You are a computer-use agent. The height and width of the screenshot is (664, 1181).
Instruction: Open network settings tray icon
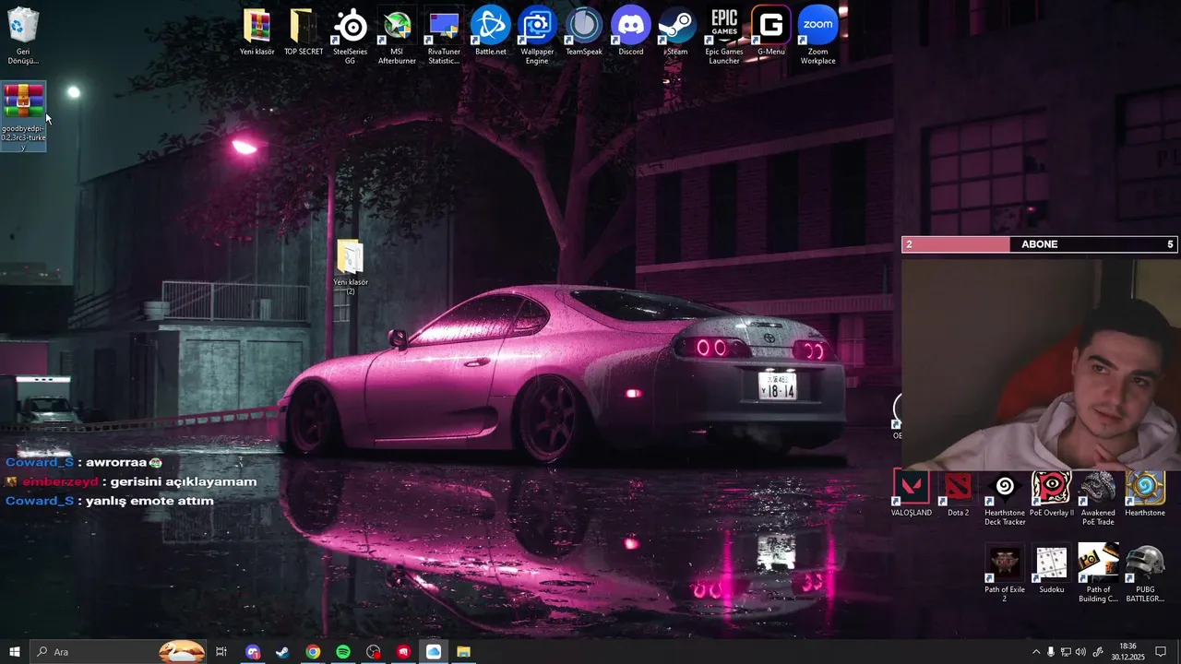1066,652
